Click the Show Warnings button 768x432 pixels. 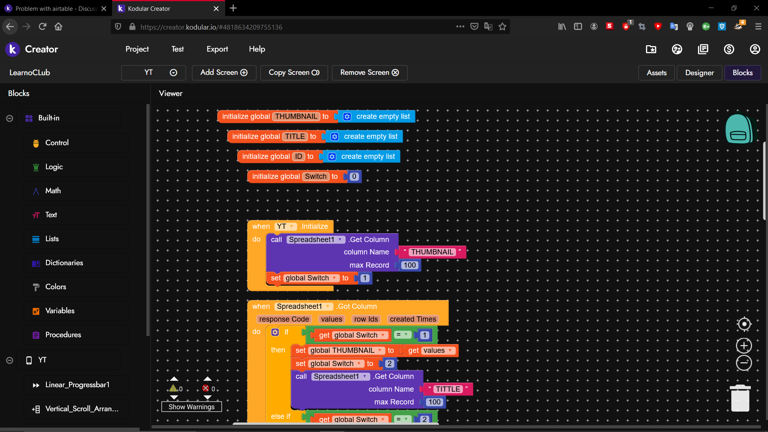tap(192, 407)
